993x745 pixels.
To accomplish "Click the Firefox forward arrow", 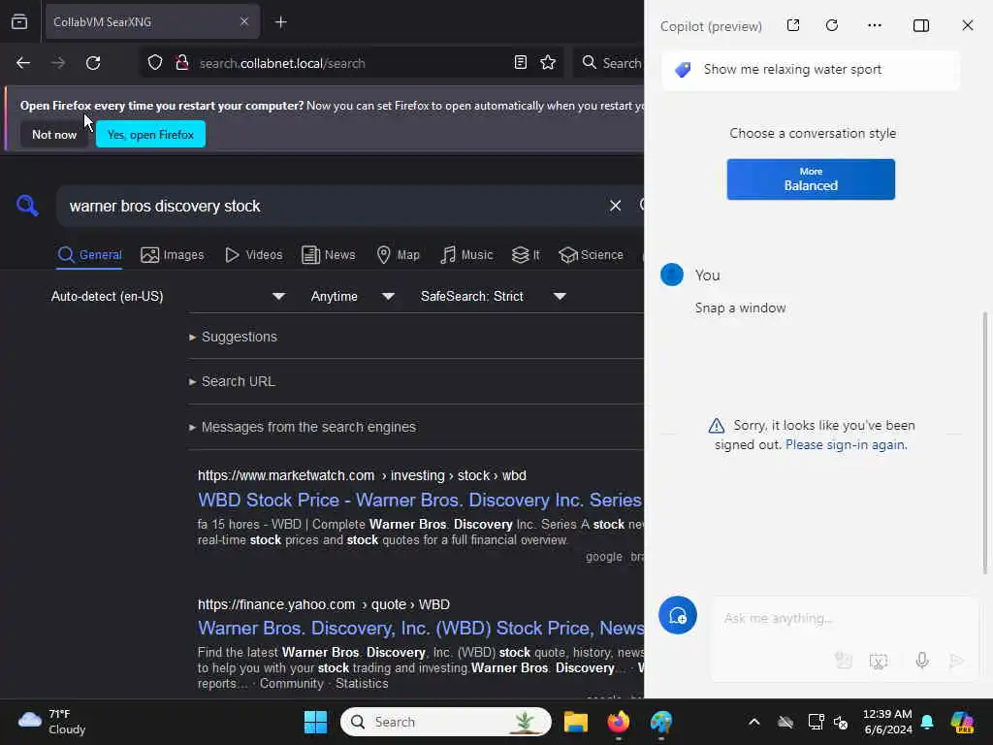I will pyautogui.click(x=58, y=63).
